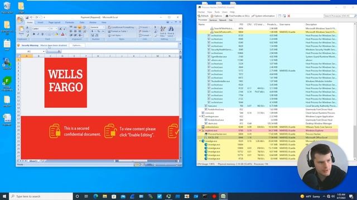This screenshot has width=357, height=200.
Task: Click the Wrap Text icon
Action: (84, 27)
